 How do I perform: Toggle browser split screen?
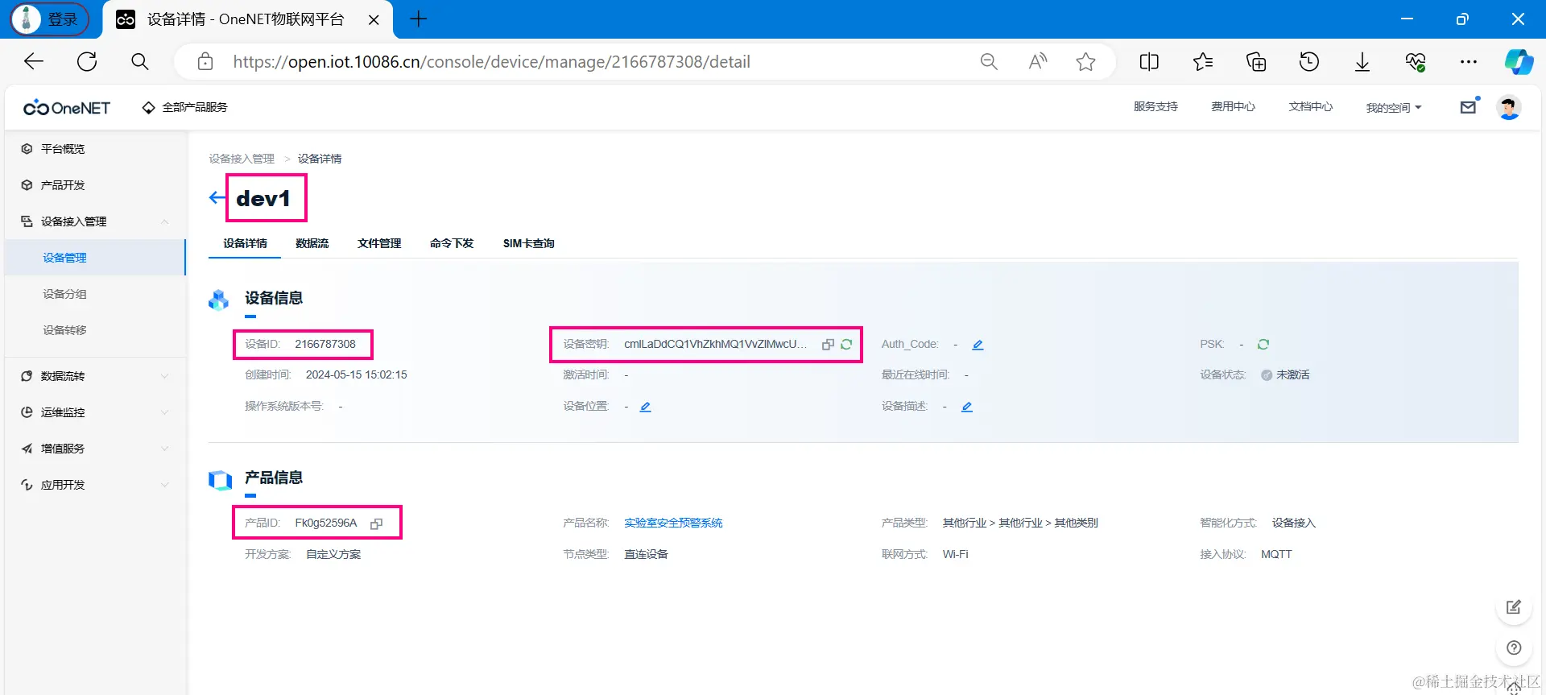[1149, 62]
